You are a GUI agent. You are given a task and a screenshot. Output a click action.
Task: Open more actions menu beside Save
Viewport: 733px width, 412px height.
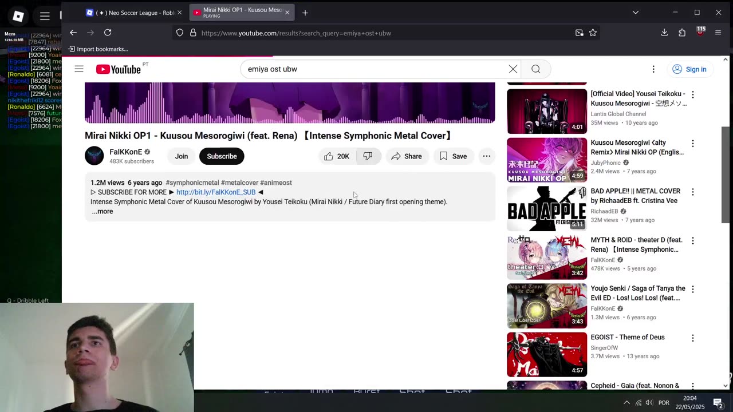[x=486, y=156]
